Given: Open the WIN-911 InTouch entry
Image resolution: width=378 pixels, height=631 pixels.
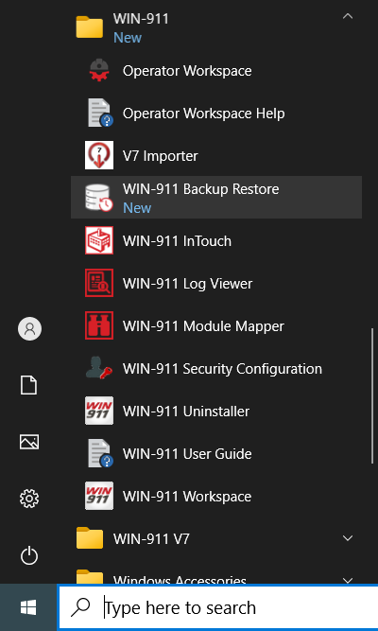Looking at the screenshot, I should (x=216, y=240).
